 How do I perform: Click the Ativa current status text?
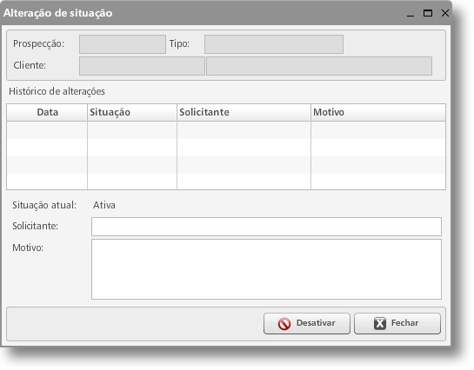click(104, 205)
